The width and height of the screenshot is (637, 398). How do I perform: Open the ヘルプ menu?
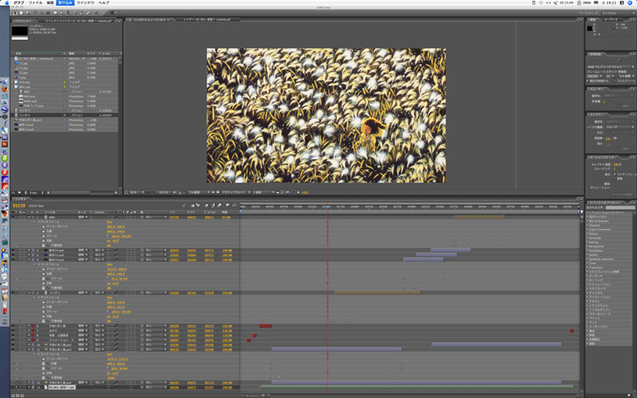(x=104, y=3)
